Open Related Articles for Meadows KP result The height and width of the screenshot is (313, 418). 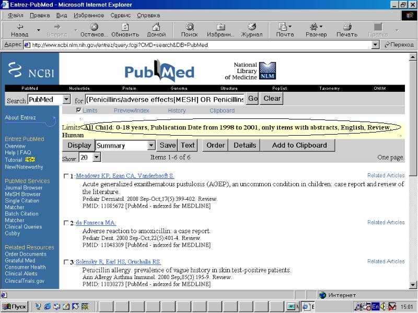tap(386, 175)
